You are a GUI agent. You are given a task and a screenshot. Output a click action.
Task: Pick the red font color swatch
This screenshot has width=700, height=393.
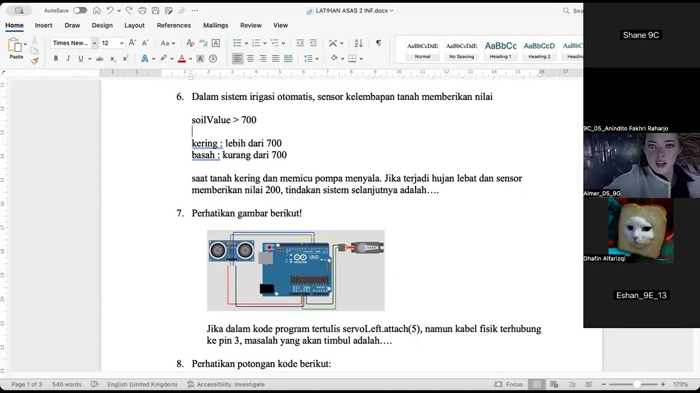point(182,58)
